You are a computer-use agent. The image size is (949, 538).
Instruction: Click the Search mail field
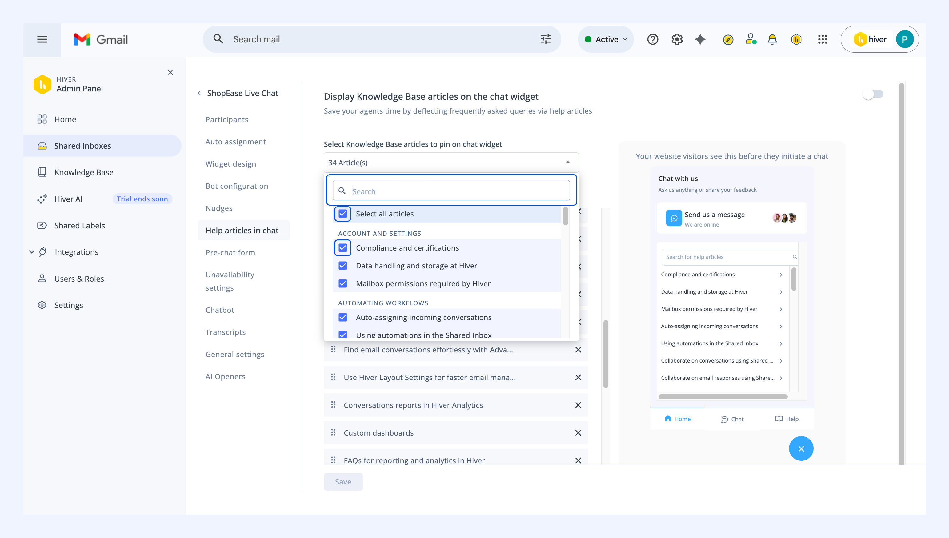[382, 39]
